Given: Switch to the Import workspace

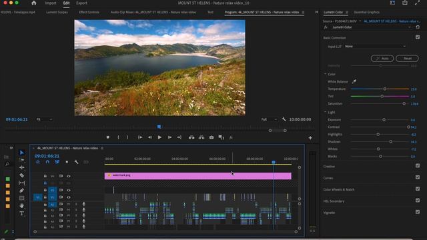Looking at the screenshot, I should click(x=51, y=3).
